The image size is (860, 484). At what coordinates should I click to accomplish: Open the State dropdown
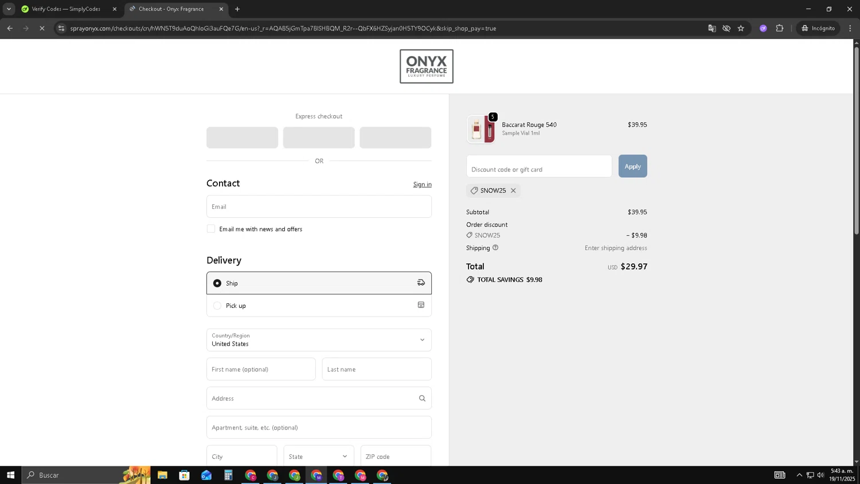click(x=319, y=456)
